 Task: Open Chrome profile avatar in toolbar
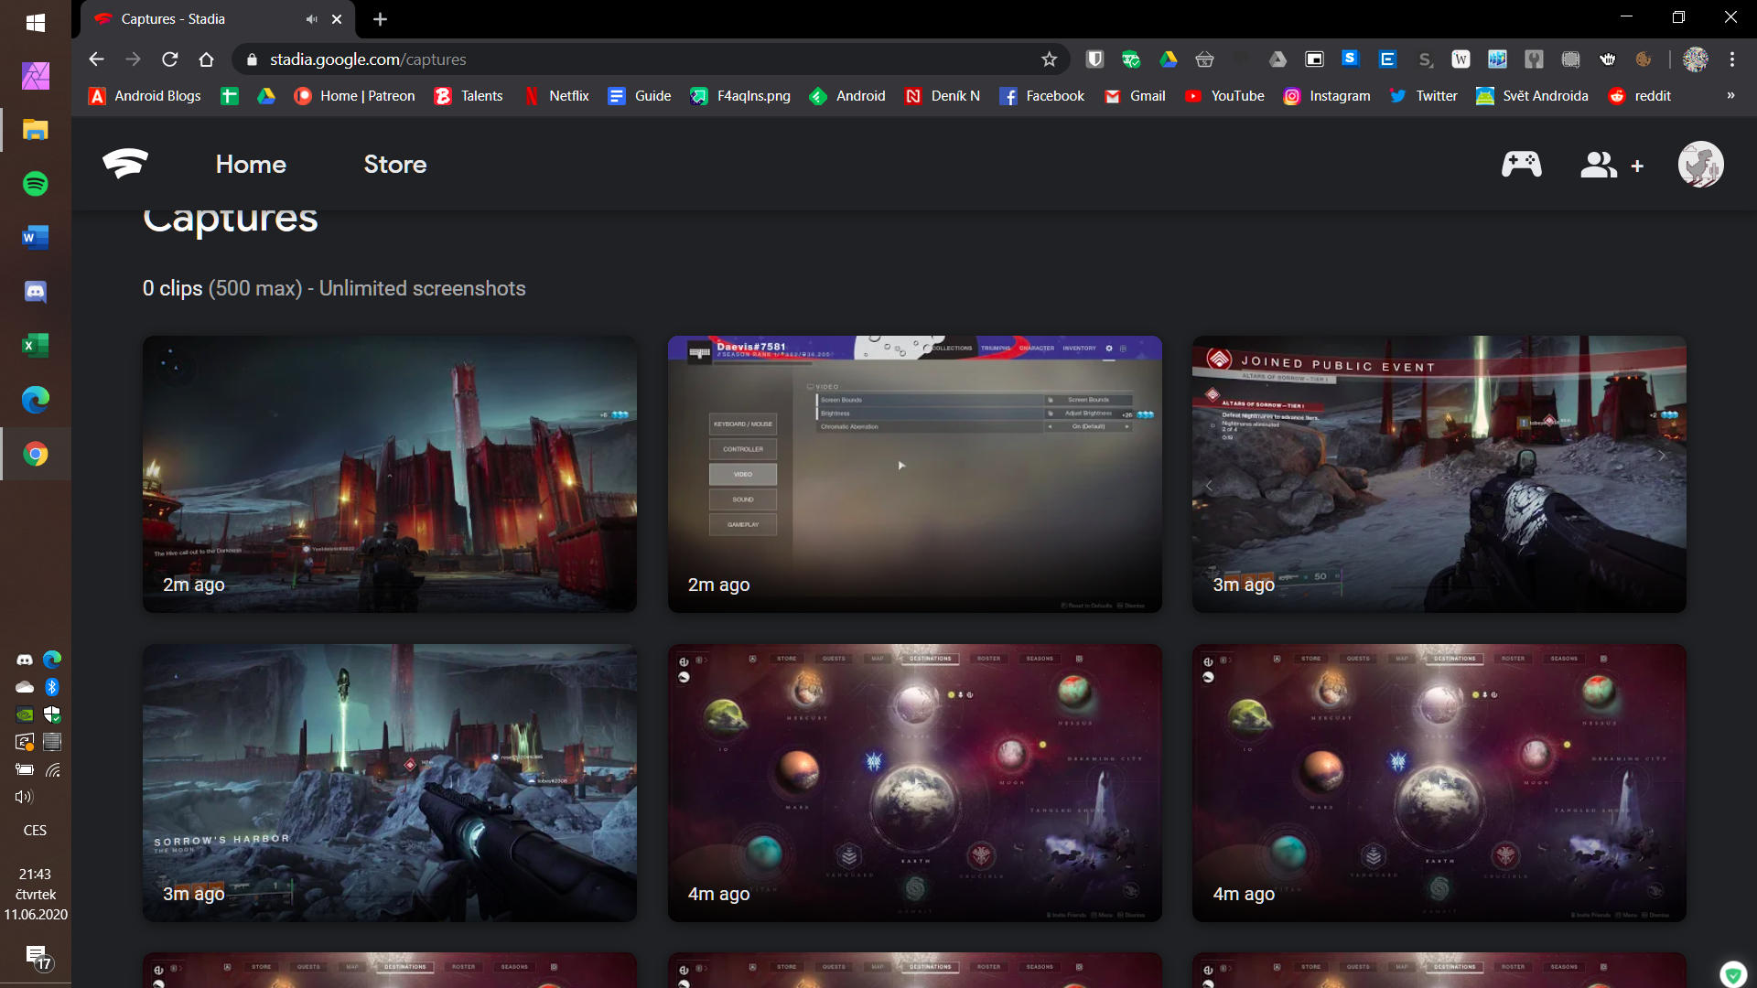click(x=1695, y=59)
